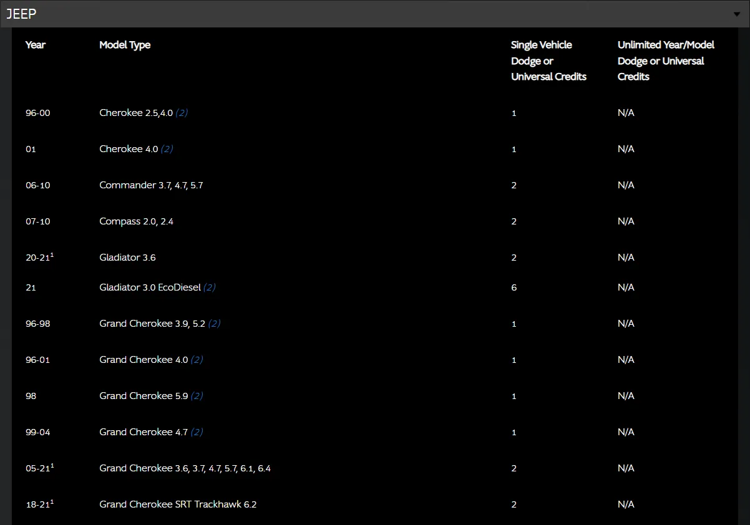Open the (2) footnote for Grand Cherokee 4.7
The width and height of the screenshot is (750, 525).
pos(197,432)
